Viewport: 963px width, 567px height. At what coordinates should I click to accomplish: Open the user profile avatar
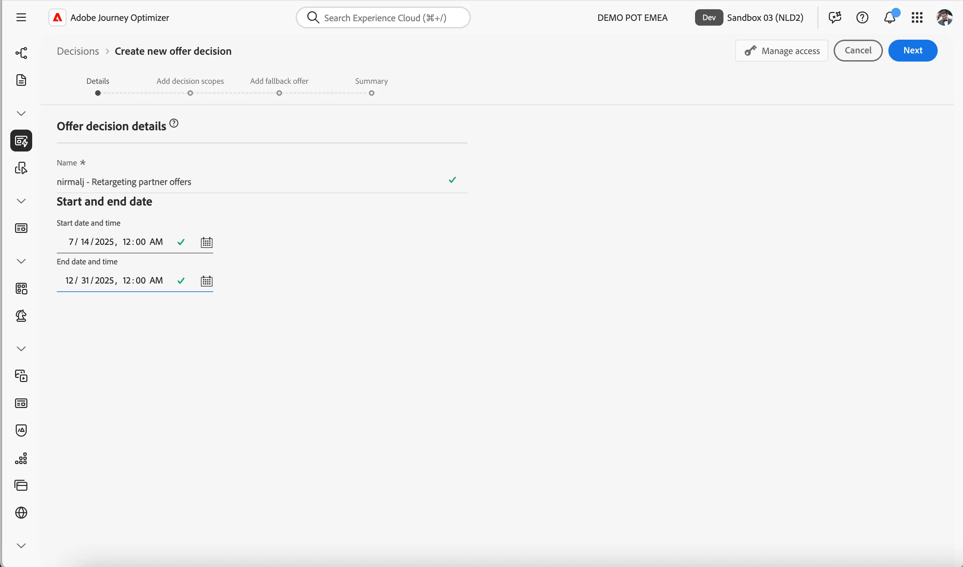click(x=944, y=17)
